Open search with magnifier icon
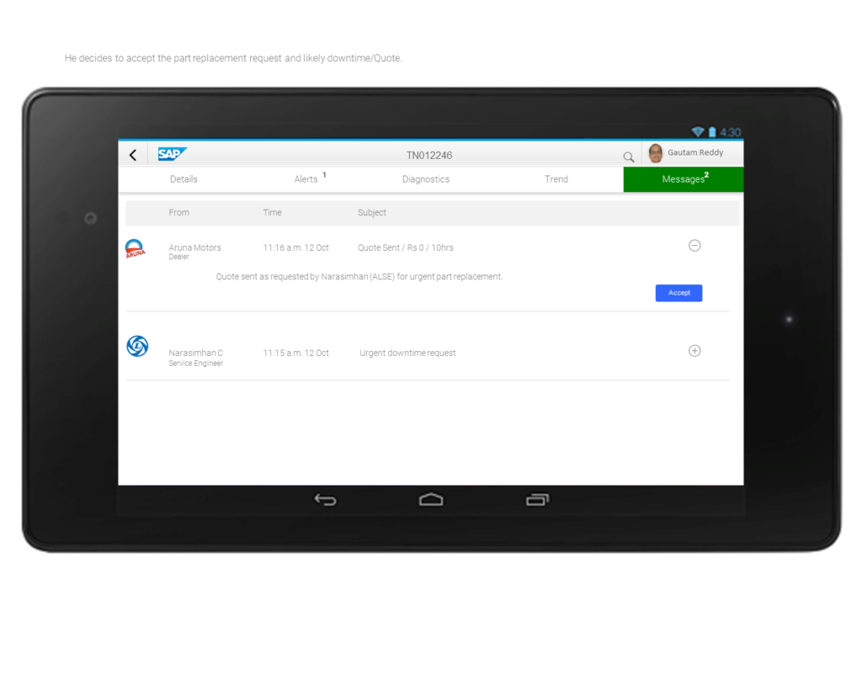The height and width of the screenshot is (675, 862). [628, 157]
